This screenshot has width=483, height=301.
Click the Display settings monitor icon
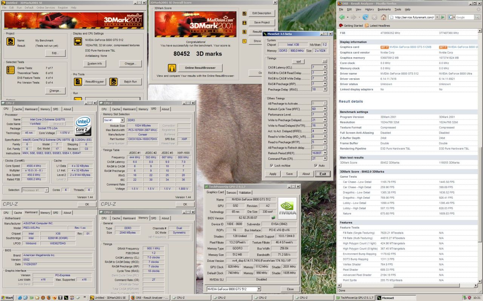tap(78, 41)
